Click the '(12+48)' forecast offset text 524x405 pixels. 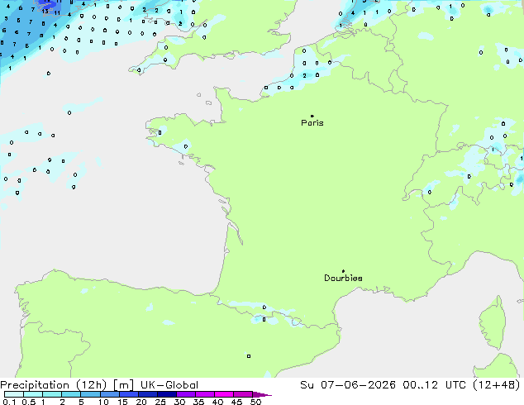497,385
